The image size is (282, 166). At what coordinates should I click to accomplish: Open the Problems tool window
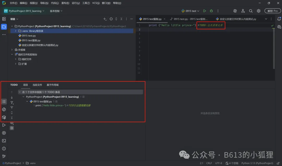pos(4,149)
